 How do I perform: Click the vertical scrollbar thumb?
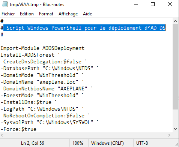click(x=175, y=67)
